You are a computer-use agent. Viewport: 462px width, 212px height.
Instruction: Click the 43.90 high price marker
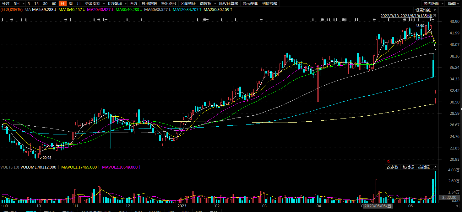[x=420, y=26]
